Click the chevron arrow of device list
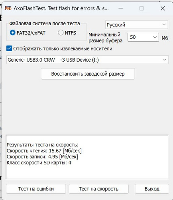173x200 pixels. point(165,60)
